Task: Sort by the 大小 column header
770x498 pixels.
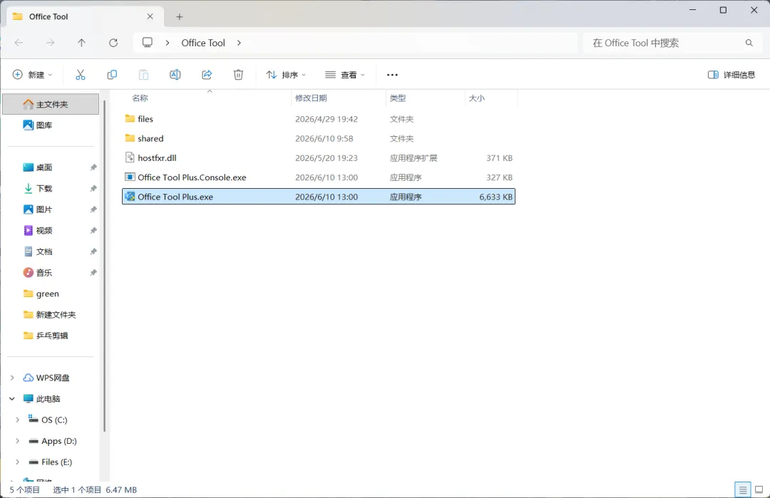Action: (x=476, y=98)
